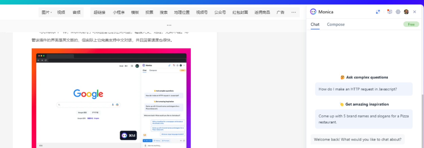Insert a 超链接 hyperlink
This screenshot has height=148, width=424.
(x=99, y=12)
